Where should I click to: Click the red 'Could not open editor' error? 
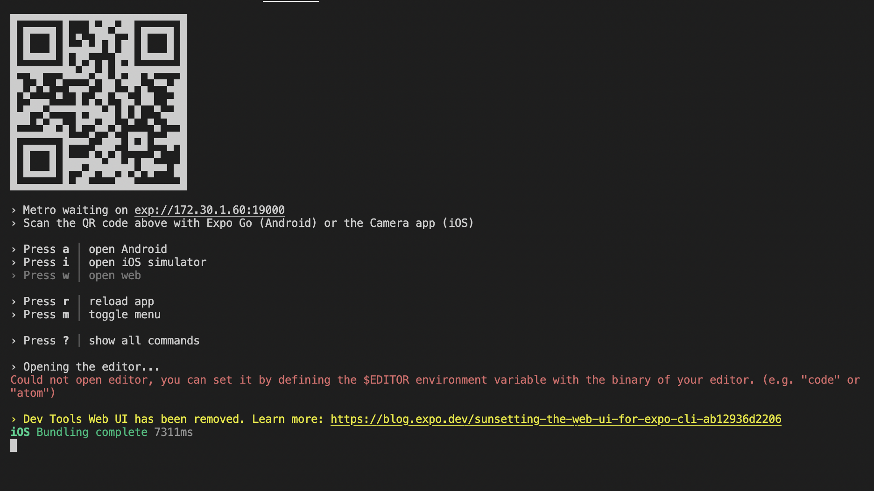[x=435, y=386]
